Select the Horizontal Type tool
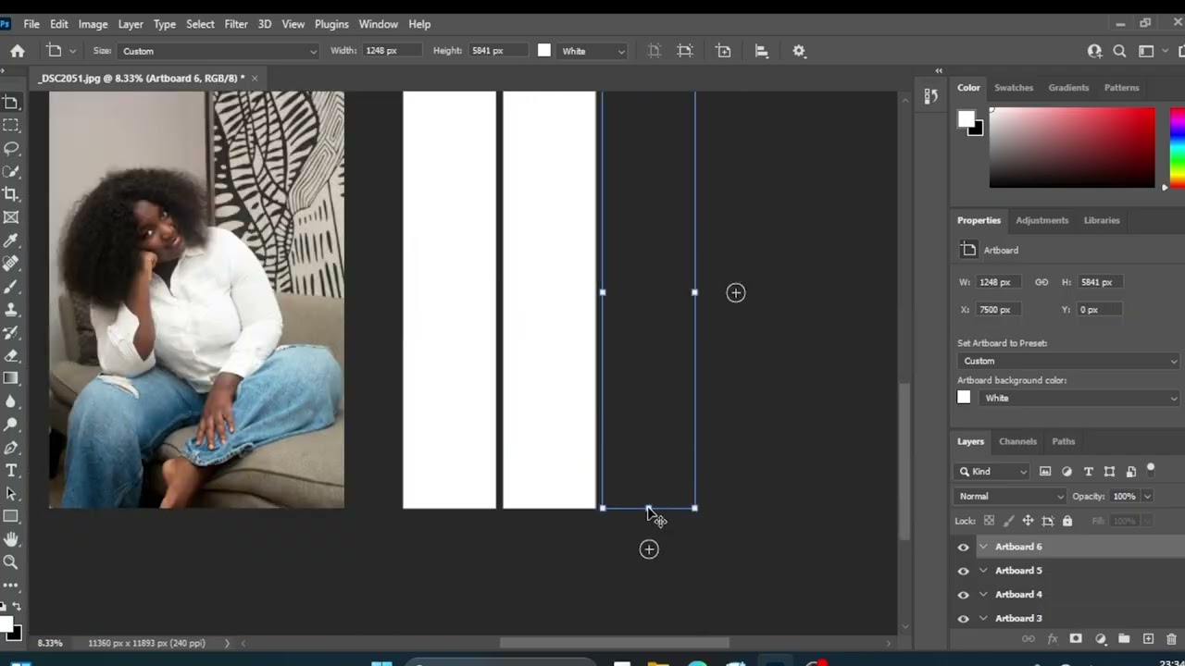1185x666 pixels. point(11,471)
